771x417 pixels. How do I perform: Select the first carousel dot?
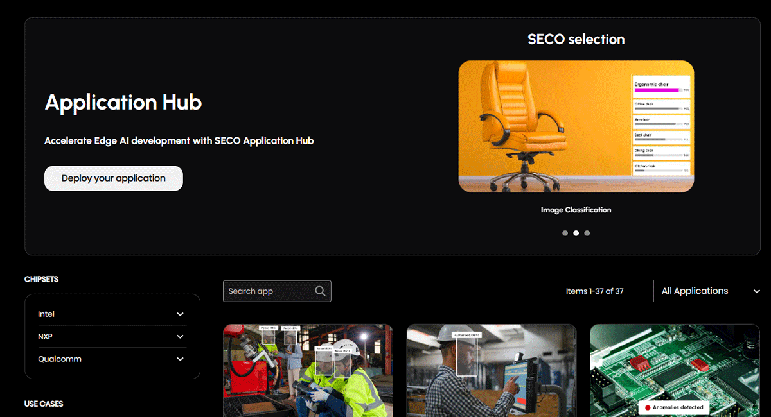(565, 233)
